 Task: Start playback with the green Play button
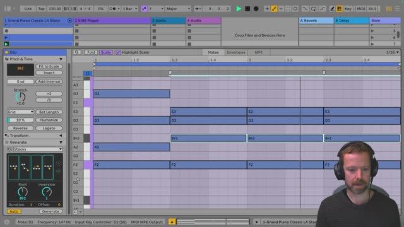tap(239, 9)
